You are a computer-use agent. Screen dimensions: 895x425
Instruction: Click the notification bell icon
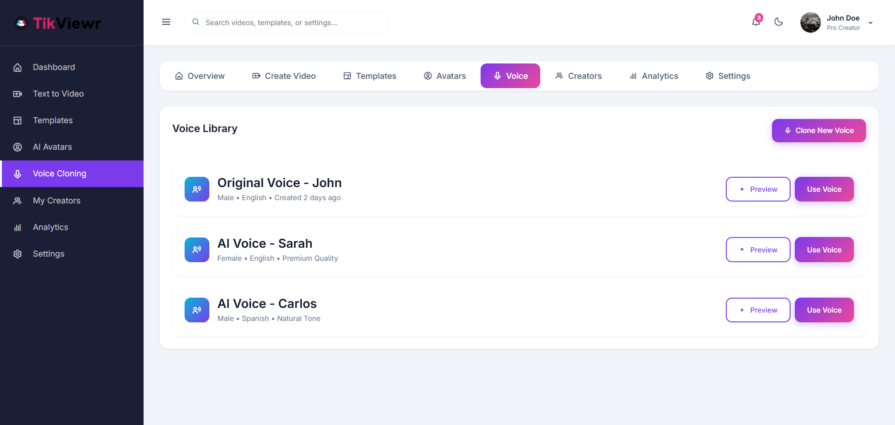tap(756, 22)
